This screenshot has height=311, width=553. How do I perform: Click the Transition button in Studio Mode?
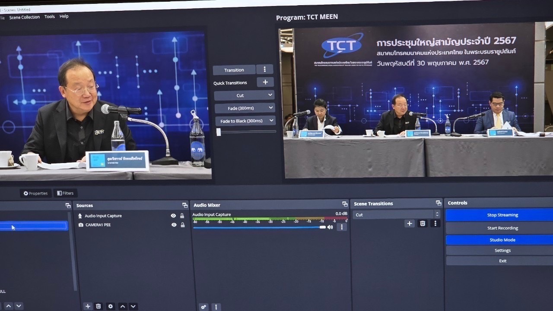(234, 70)
